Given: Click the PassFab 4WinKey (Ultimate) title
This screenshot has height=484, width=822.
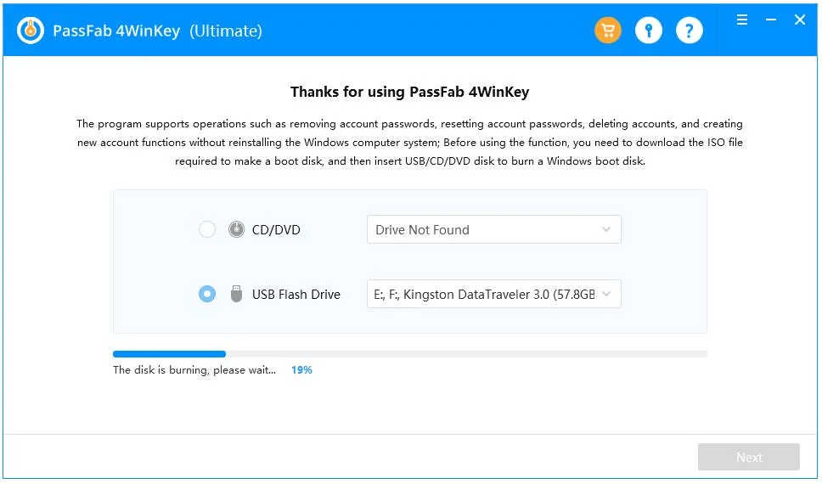Looking at the screenshot, I should tap(157, 31).
